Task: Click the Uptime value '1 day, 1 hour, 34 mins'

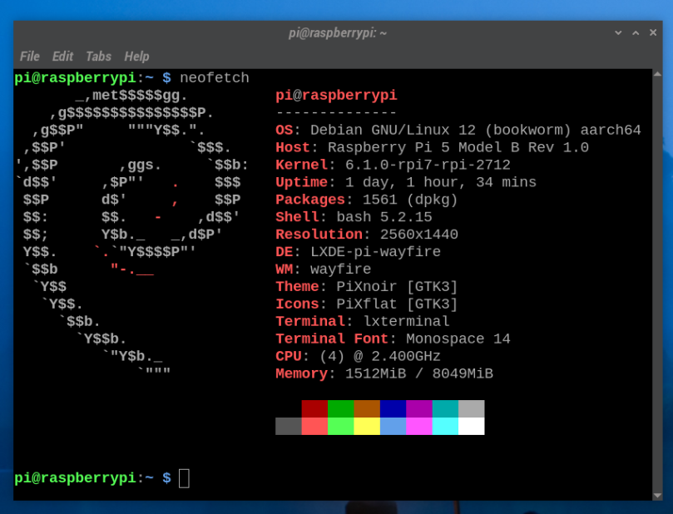Action: (x=441, y=182)
